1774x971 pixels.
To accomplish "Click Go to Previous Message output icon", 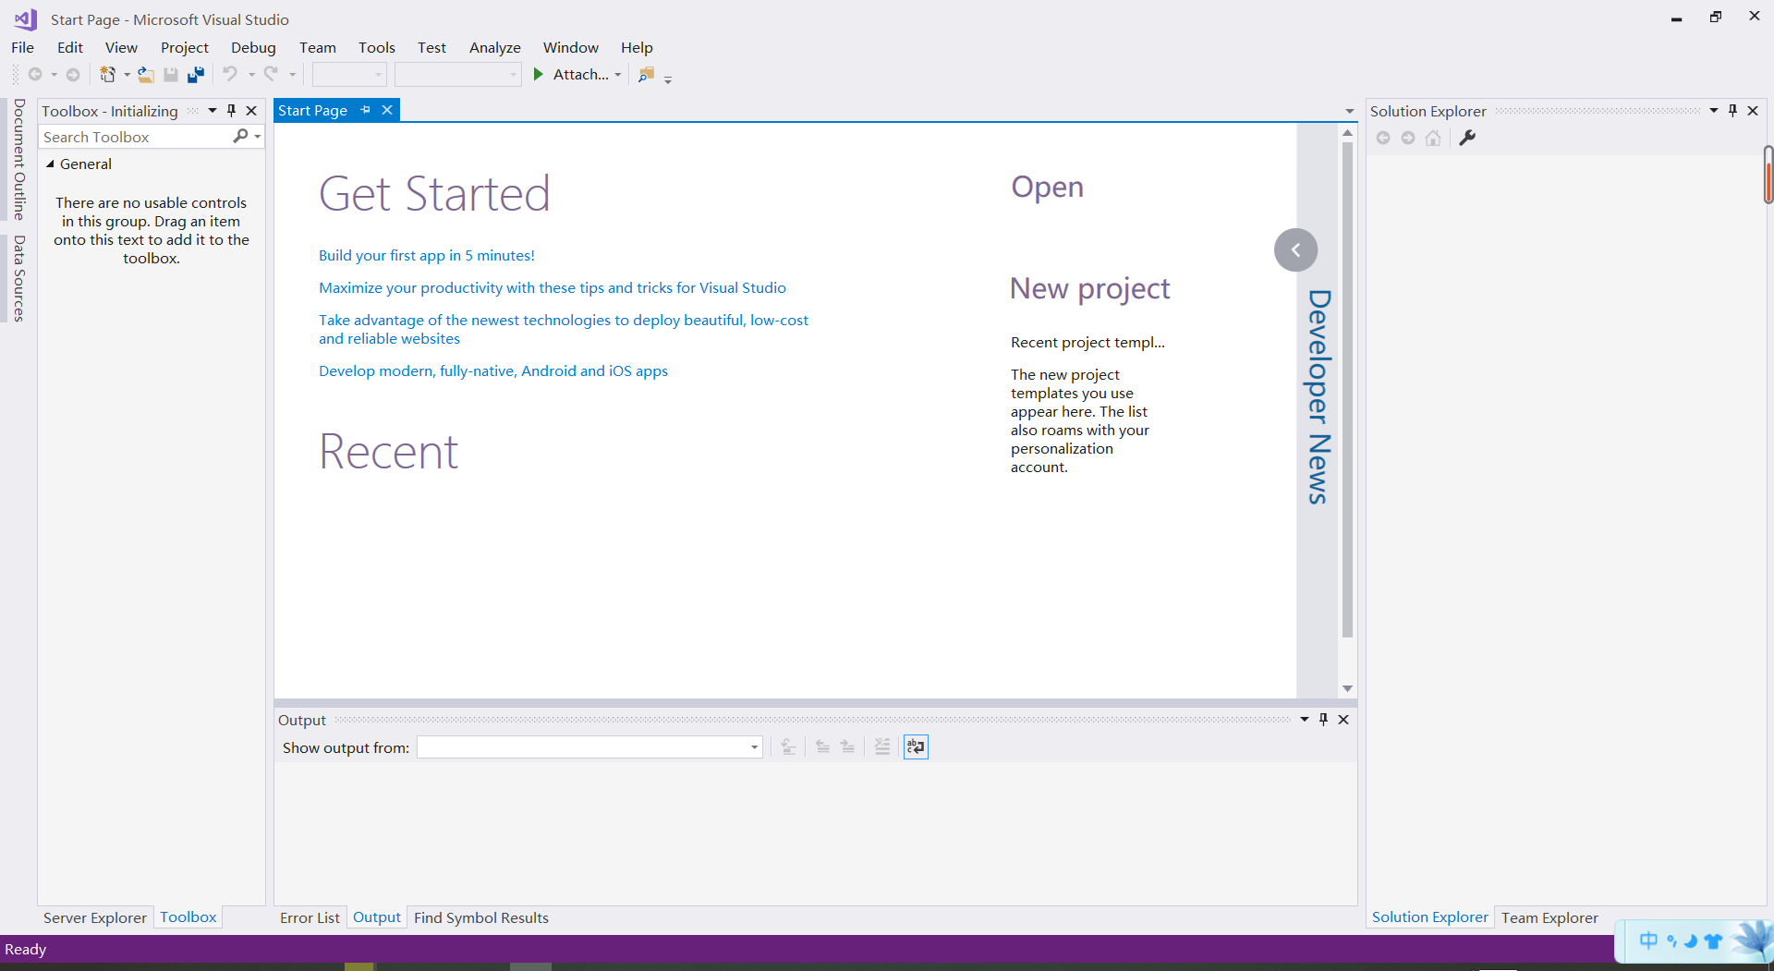I will 822,746.
